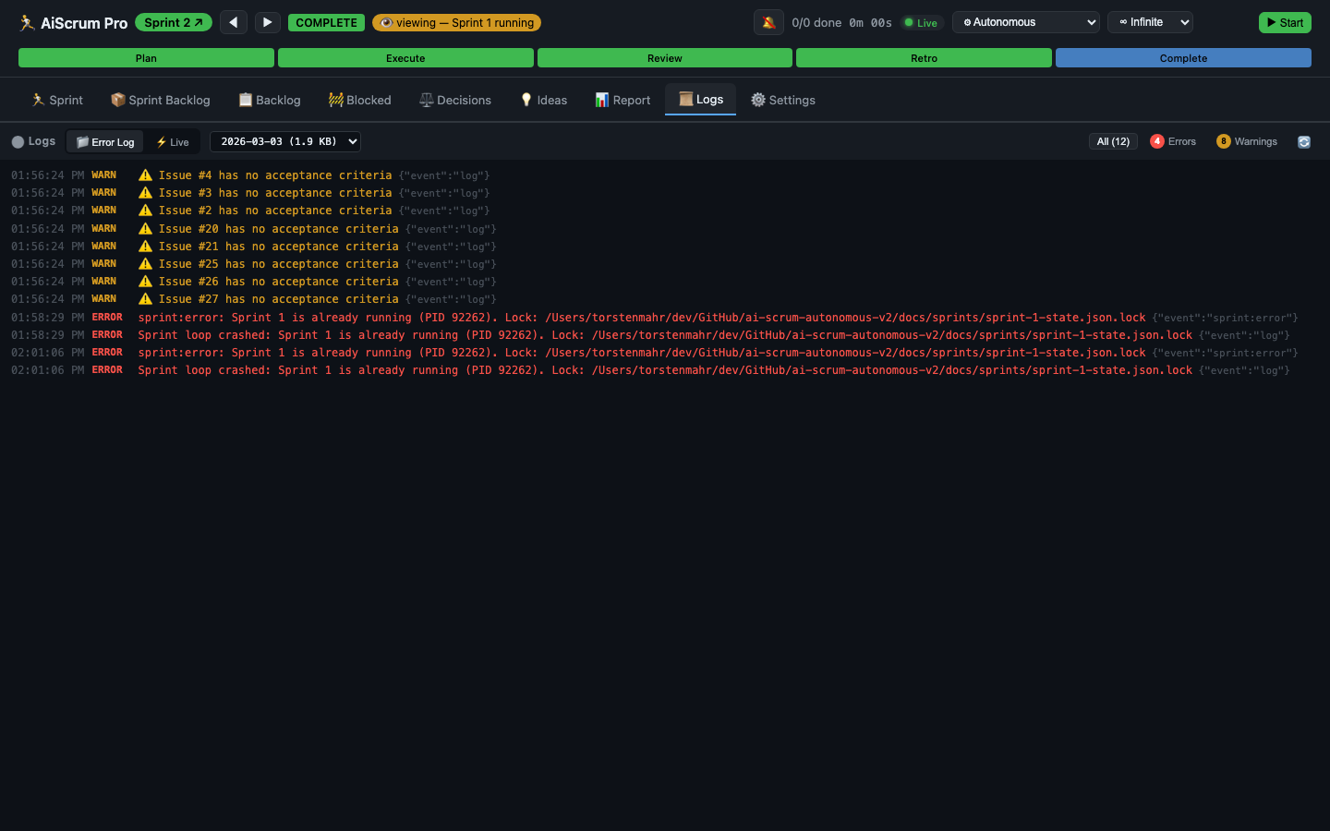Open the Autonomous mode dropdown
The width and height of the screenshot is (1330, 831).
pyautogui.click(x=1025, y=22)
